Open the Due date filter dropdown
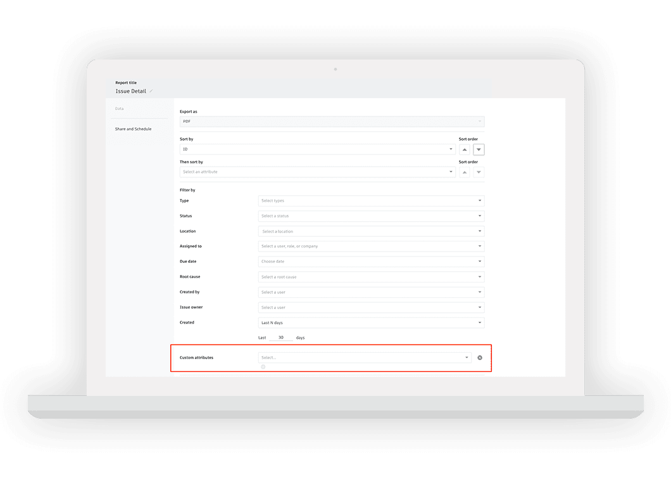671x477 pixels. click(371, 262)
